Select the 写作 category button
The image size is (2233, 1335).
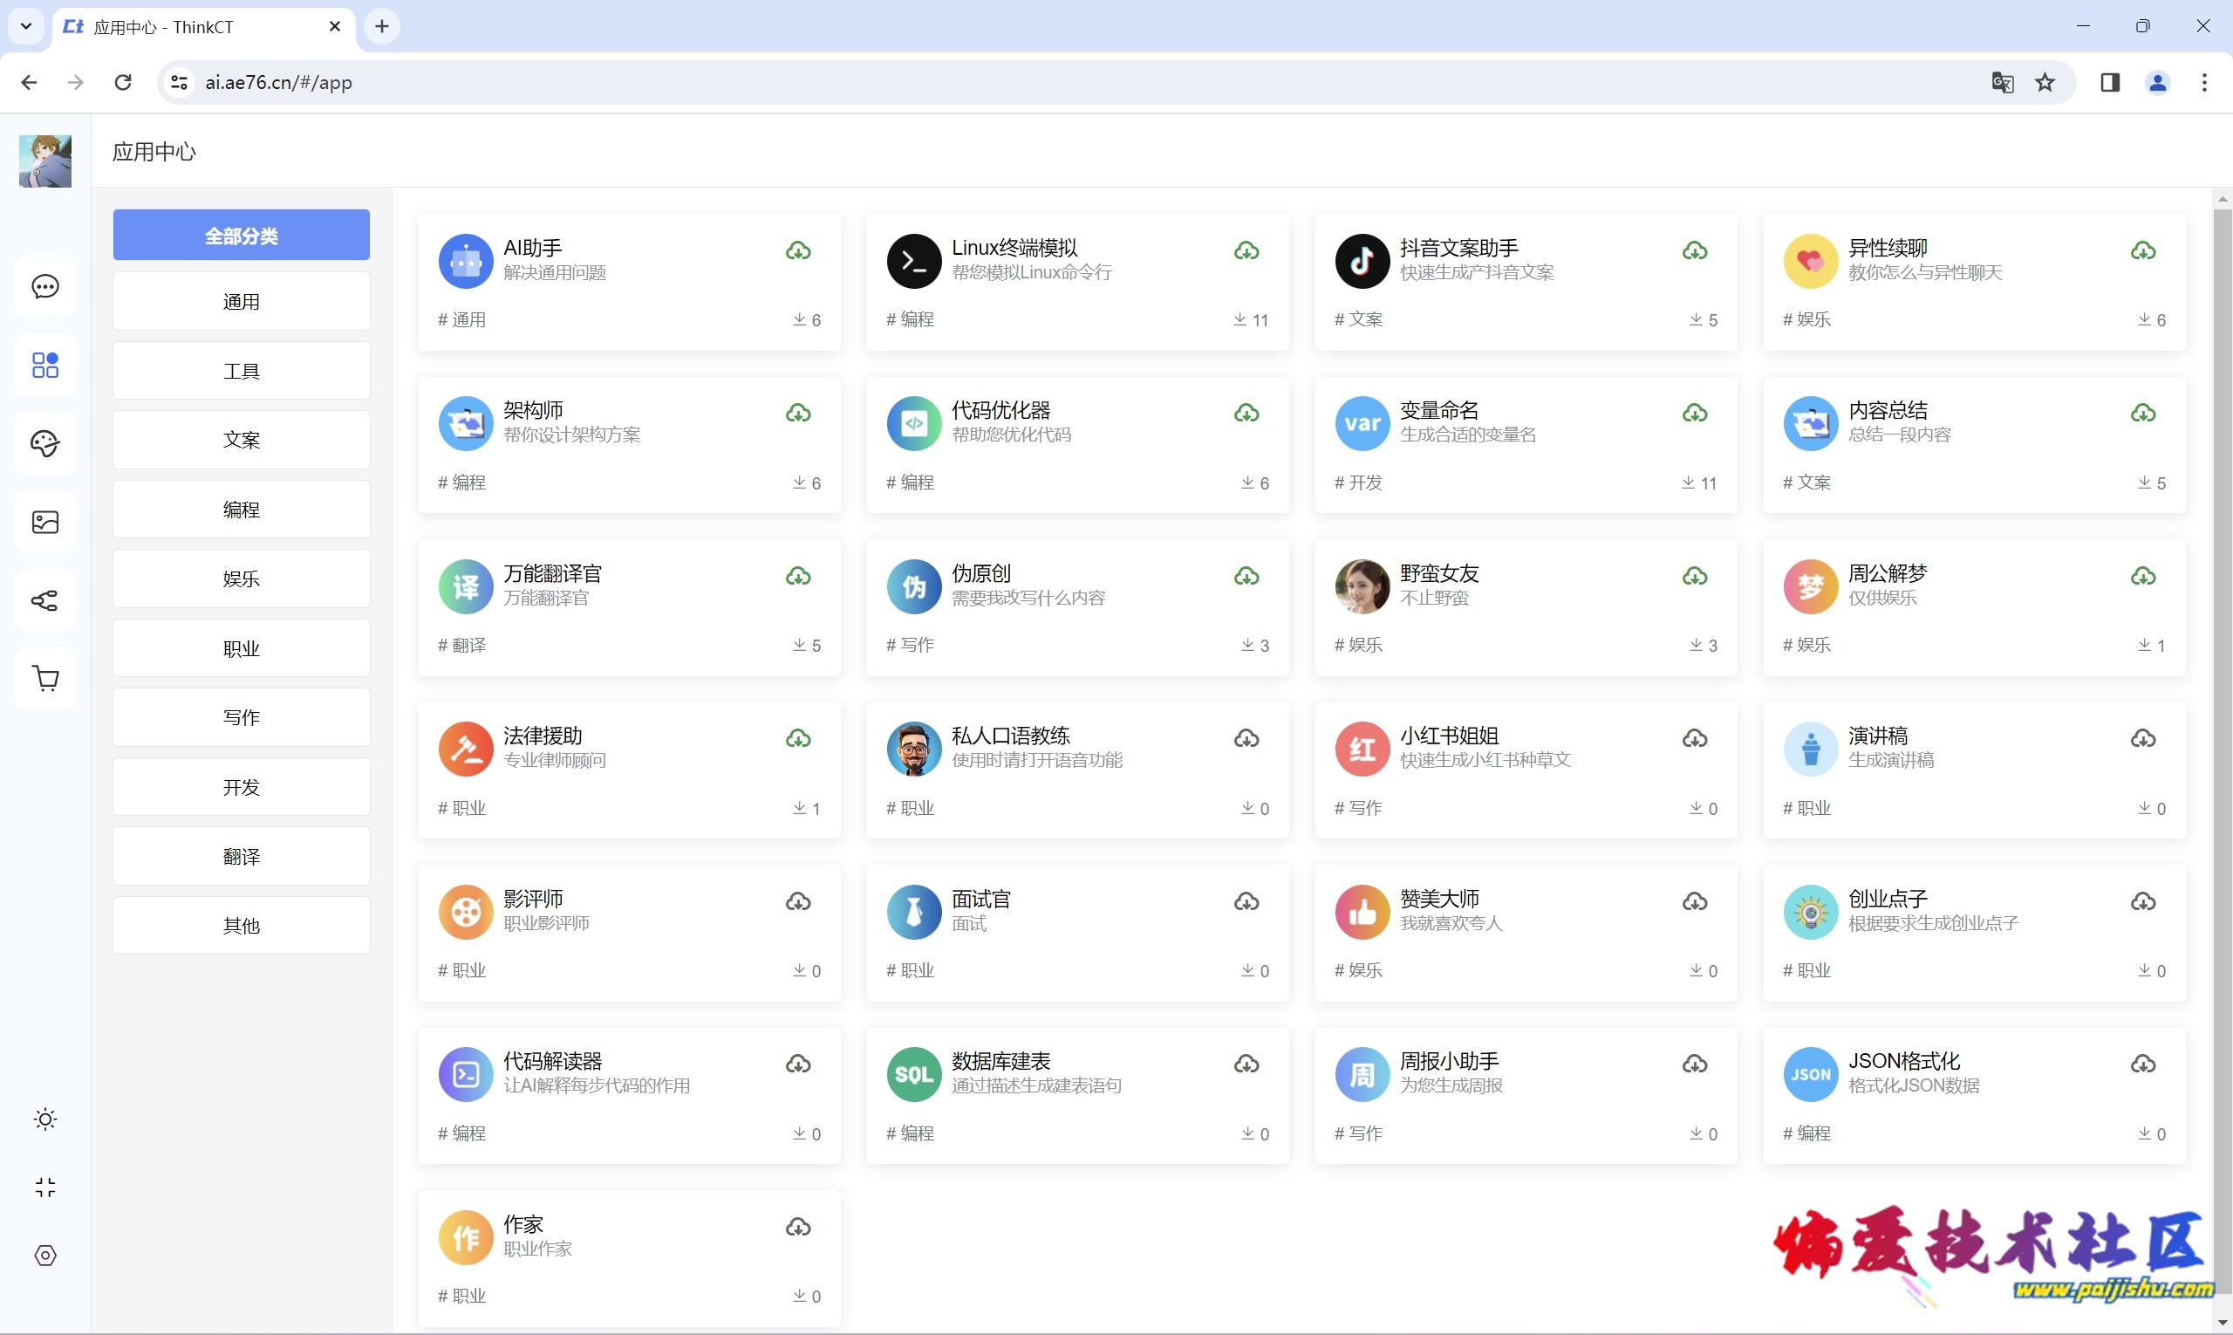pos(241,717)
